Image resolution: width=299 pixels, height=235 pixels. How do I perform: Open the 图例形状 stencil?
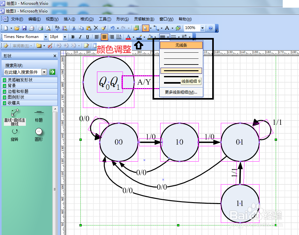click(x=30, y=97)
